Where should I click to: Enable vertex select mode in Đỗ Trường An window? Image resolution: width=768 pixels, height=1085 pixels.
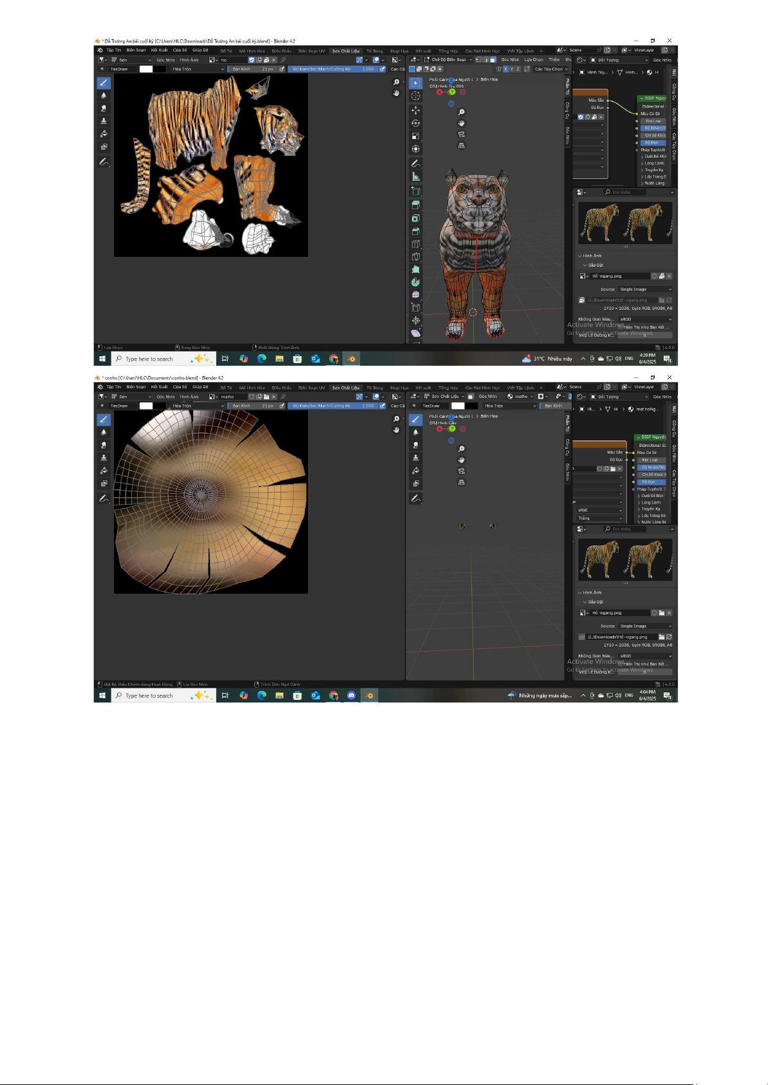coord(478,60)
